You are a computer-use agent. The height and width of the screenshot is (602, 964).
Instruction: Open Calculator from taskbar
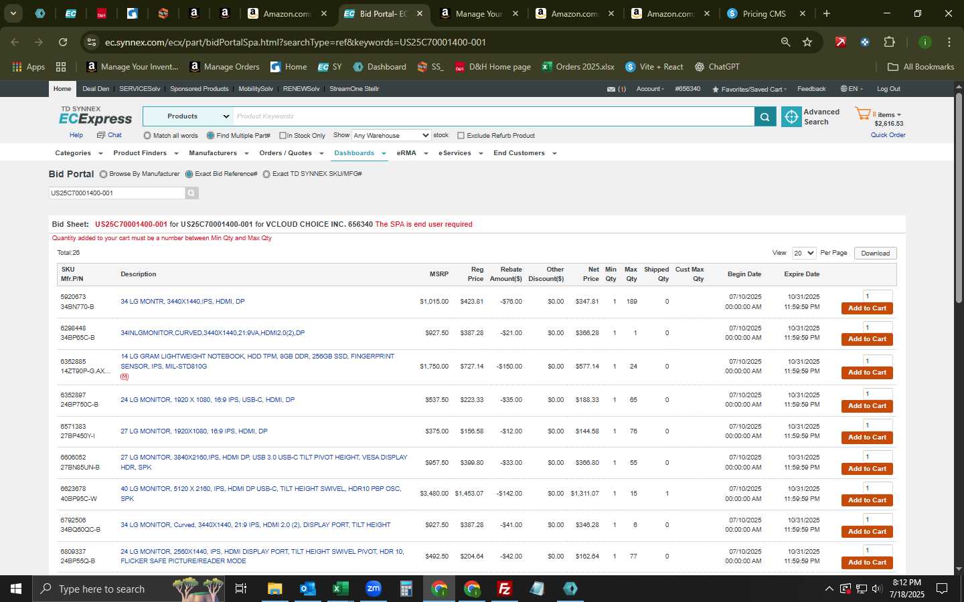click(406, 589)
